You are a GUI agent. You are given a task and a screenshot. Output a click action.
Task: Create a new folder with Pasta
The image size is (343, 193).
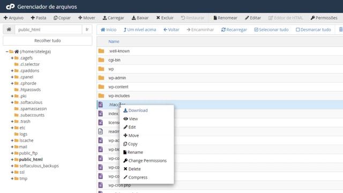click(x=39, y=18)
